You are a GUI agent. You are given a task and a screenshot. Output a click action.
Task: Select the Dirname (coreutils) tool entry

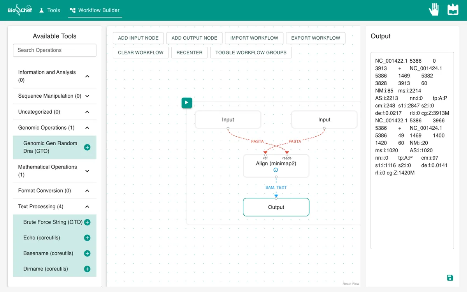[x=54, y=269]
